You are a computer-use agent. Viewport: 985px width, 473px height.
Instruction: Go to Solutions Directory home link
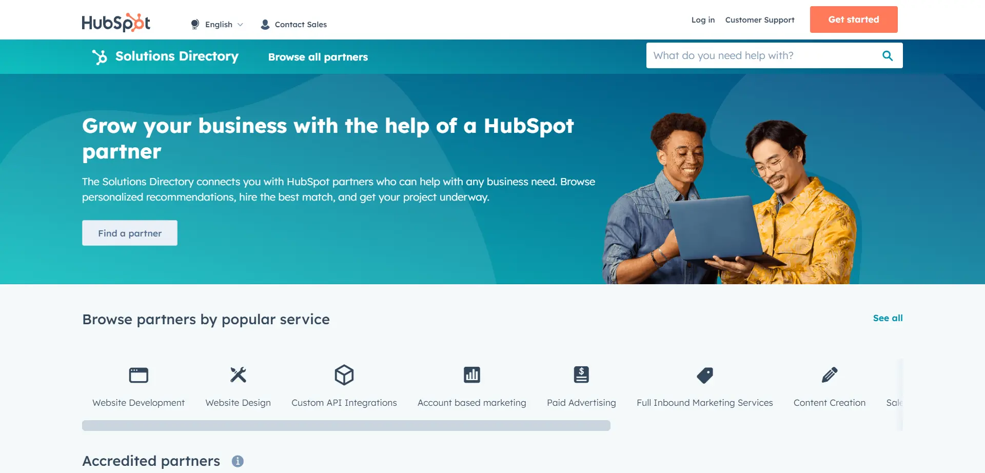(x=177, y=56)
